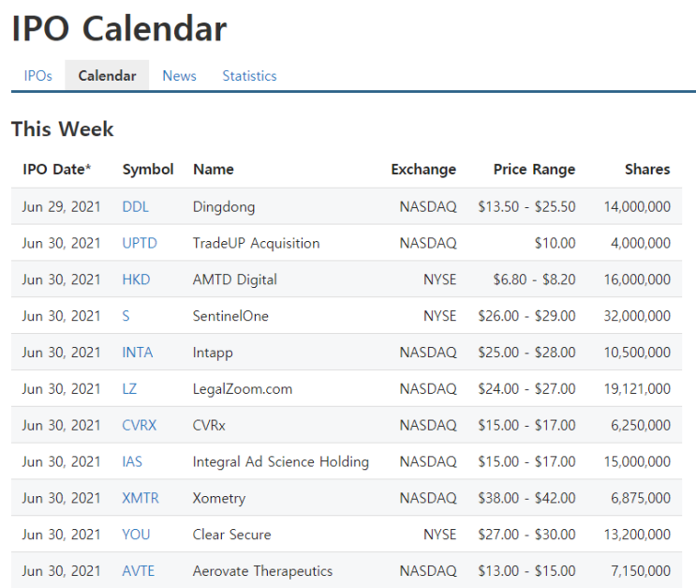This screenshot has width=696, height=588.
Task: Open the CVRX symbol link
Action: (139, 426)
